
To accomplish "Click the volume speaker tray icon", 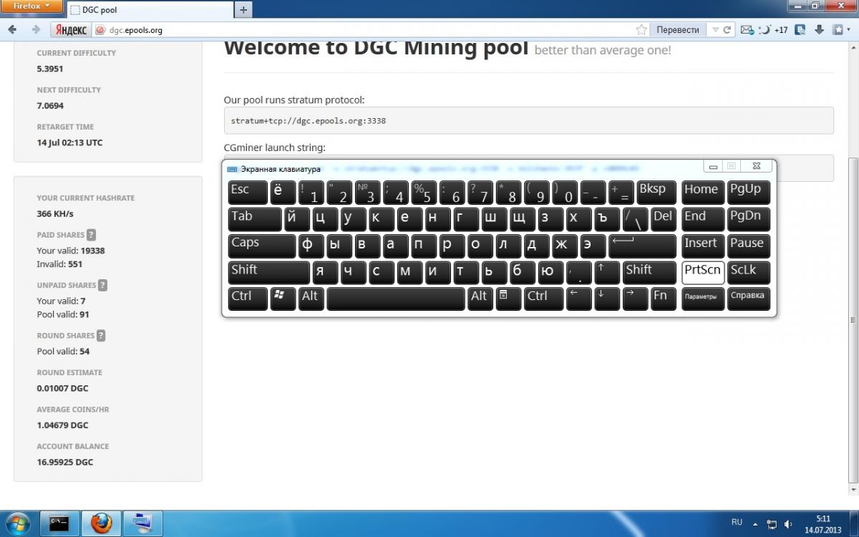I will (788, 524).
